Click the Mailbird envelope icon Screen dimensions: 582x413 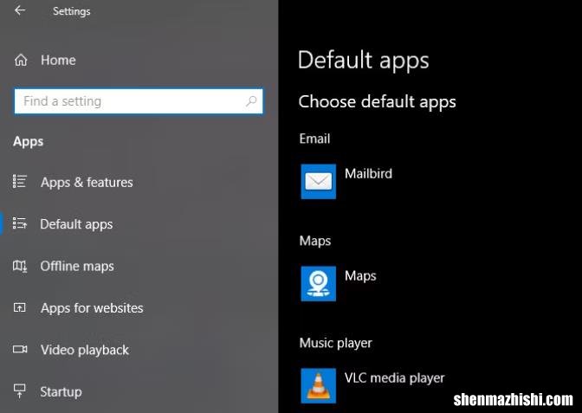(319, 182)
